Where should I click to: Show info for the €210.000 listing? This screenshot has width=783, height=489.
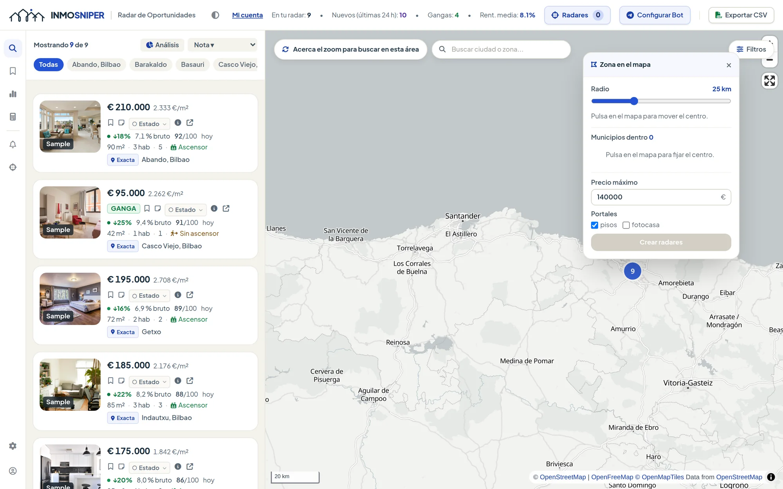pyautogui.click(x=178, y=123)
